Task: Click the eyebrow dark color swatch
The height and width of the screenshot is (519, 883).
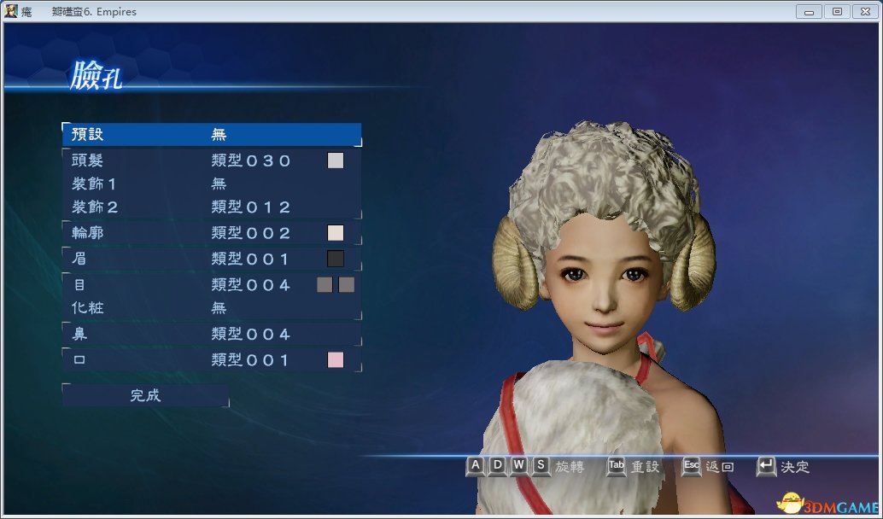Action: point(336,259)
